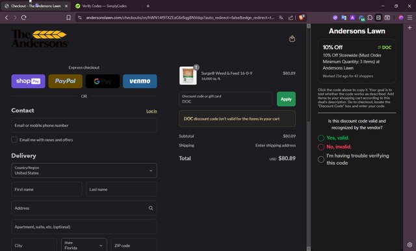This screenshot has width=416, height=251.
Task: Pay with Google Pay
Action: pos(103,81)
